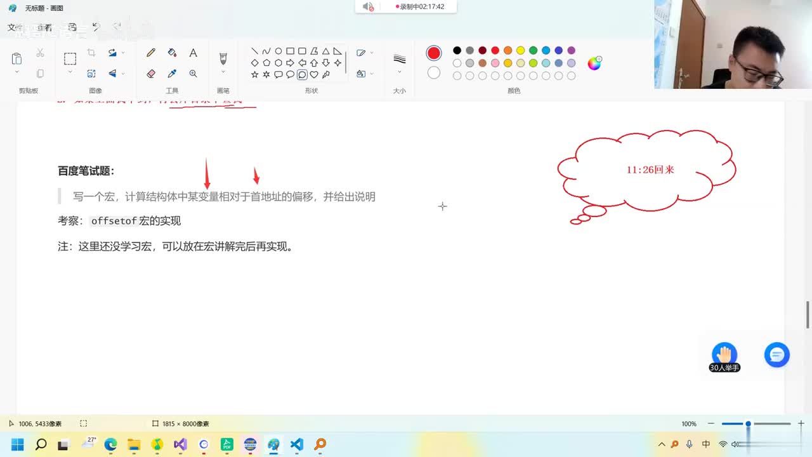Click the zoom out minus button

(x=711, y=423)
